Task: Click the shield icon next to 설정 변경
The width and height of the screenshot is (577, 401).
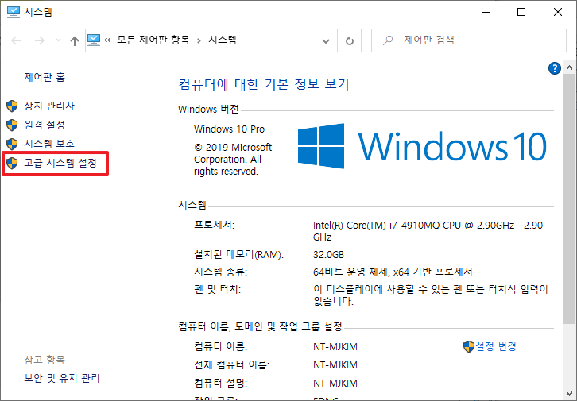Action: [468, 346]
